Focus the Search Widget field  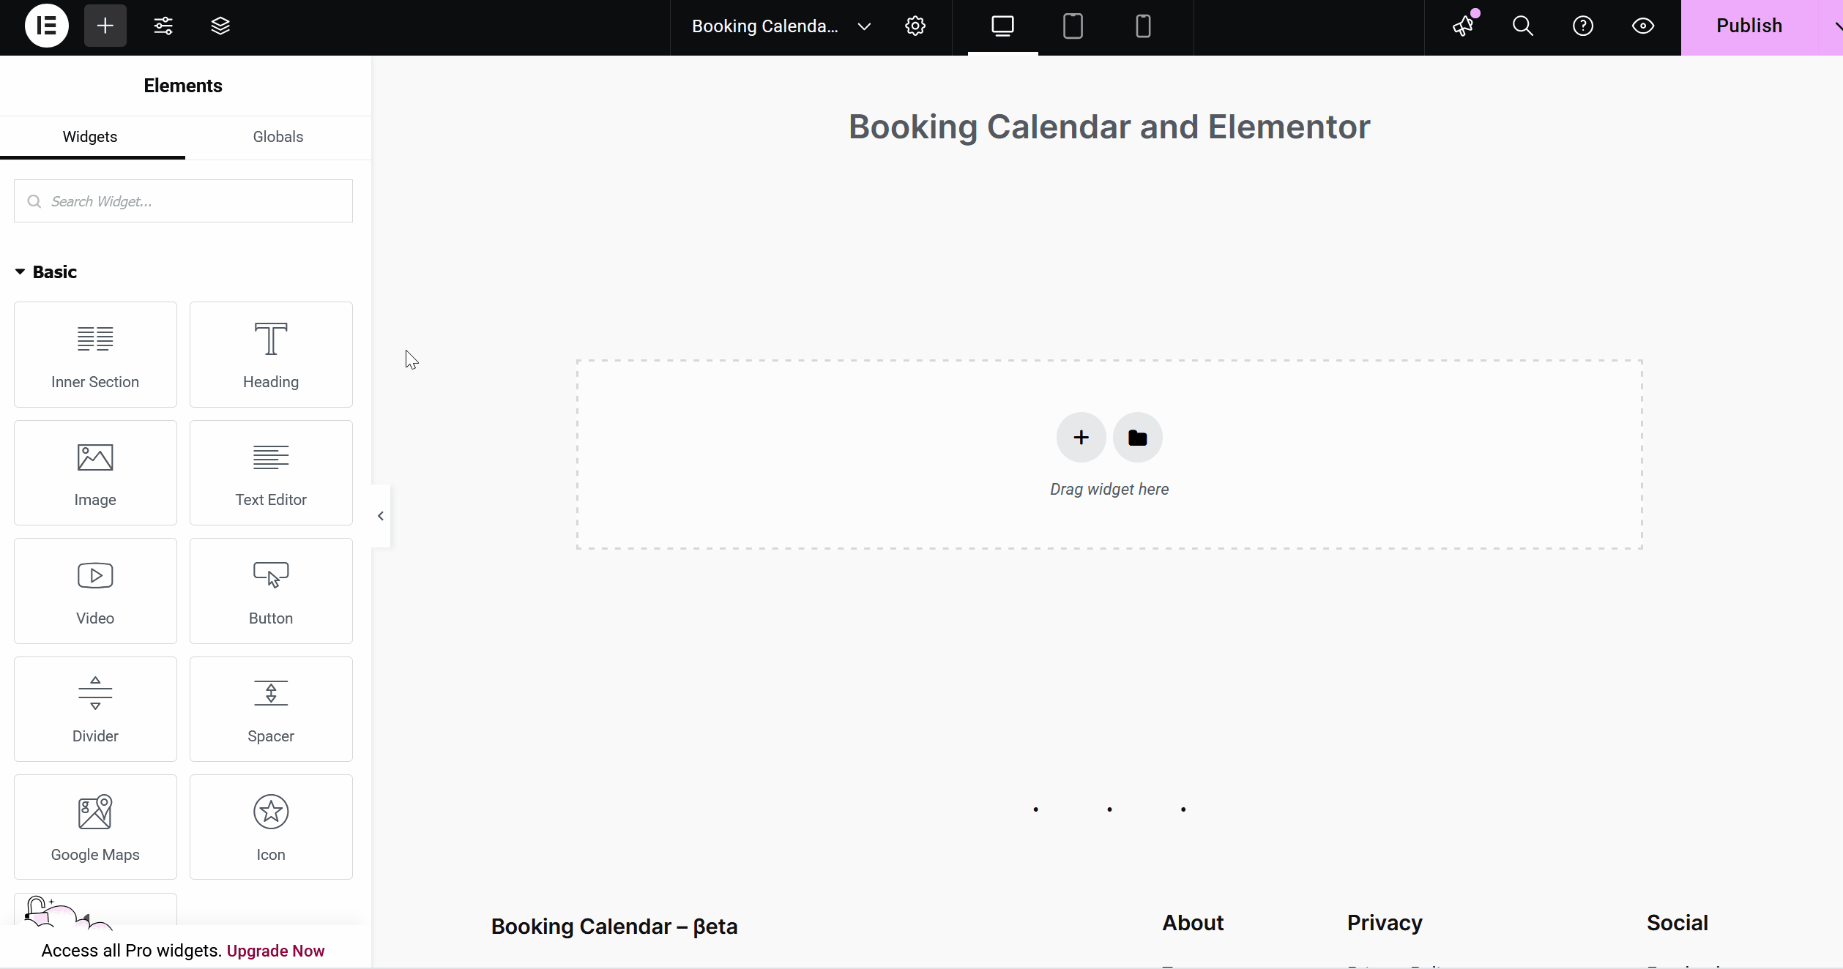183,201
